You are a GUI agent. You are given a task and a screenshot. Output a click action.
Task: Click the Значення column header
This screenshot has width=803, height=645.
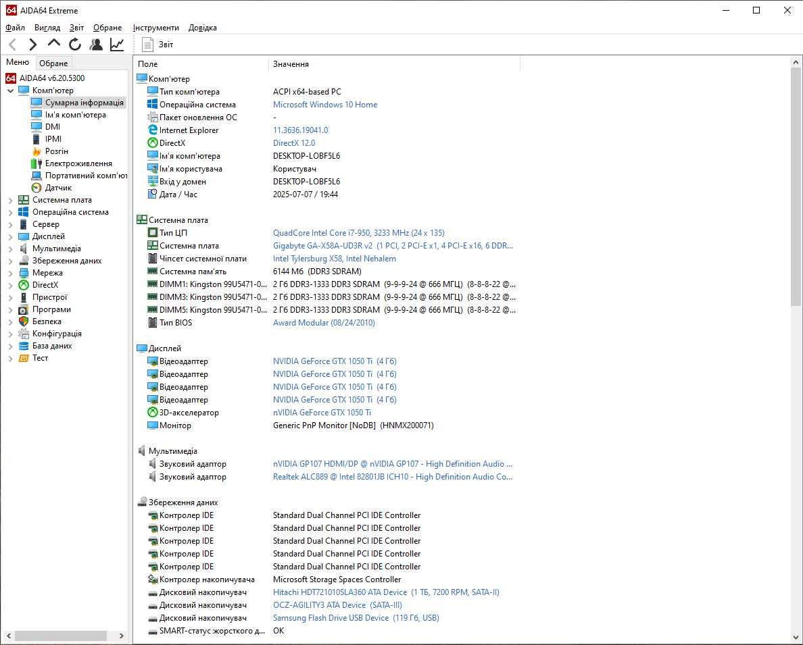394,64
